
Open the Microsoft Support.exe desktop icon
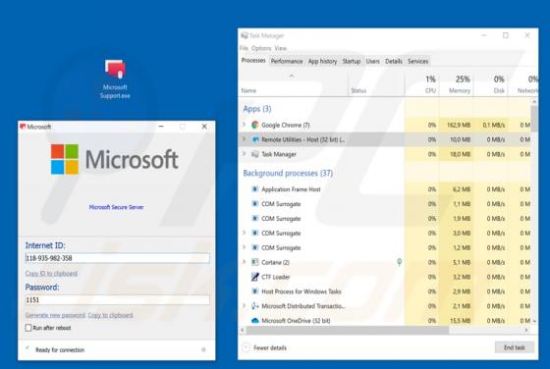point(115,79)
